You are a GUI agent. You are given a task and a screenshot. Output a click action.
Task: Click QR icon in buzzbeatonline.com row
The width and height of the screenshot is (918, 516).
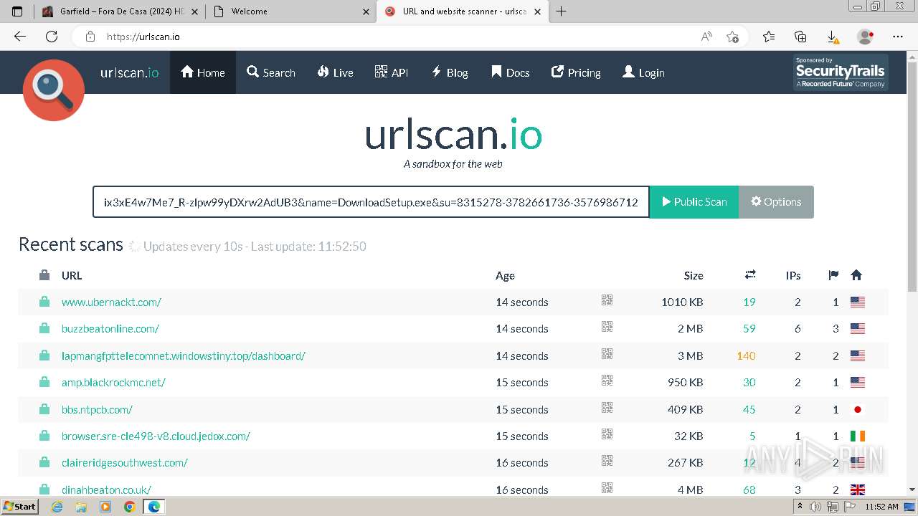coord(607,328)
